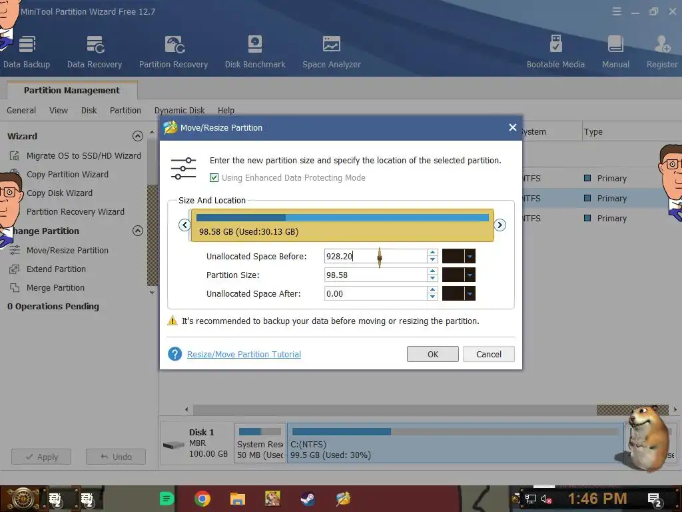The width and height of the screenshot is (682, 512).
Task: Click the Merge Partition sidebar icon
Action: [15, 287]
